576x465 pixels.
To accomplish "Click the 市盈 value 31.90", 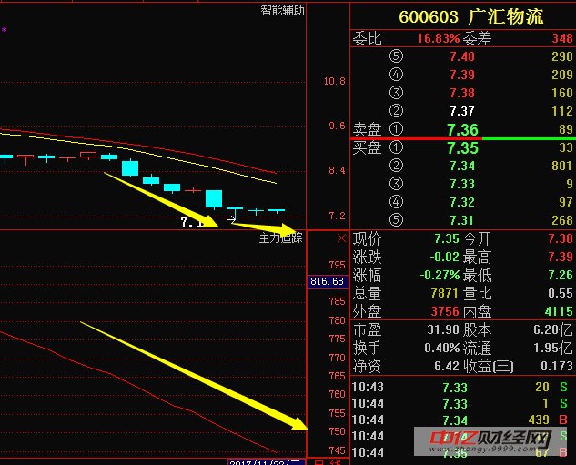I will click(x=443, y=329).
